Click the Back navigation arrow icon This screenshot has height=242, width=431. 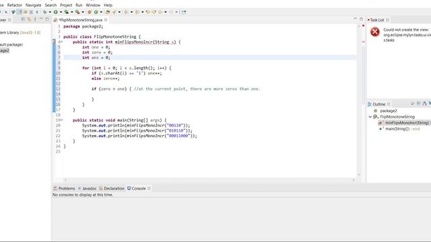click(160, 12)
